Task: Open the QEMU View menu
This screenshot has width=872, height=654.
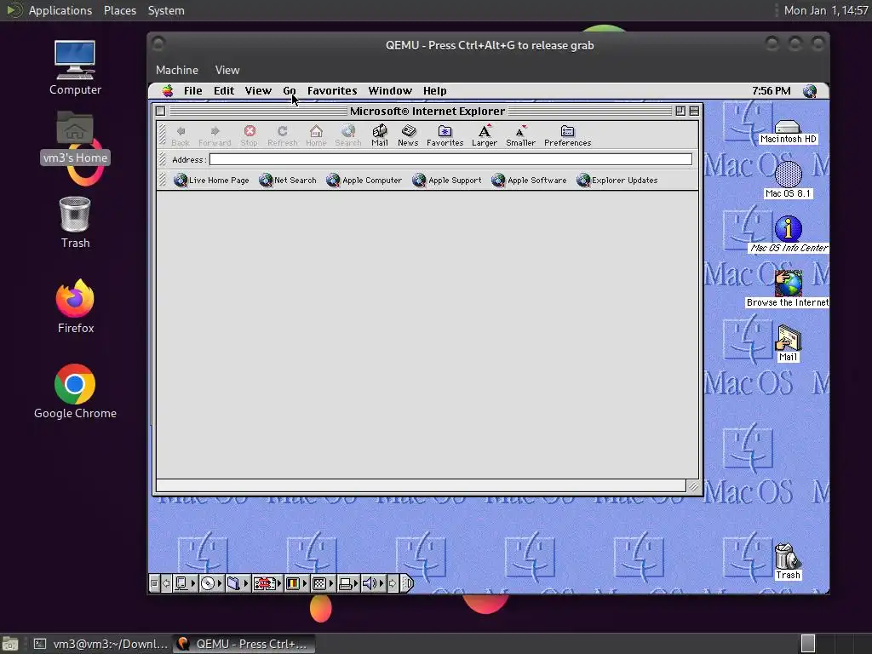Action: point(227,70)
